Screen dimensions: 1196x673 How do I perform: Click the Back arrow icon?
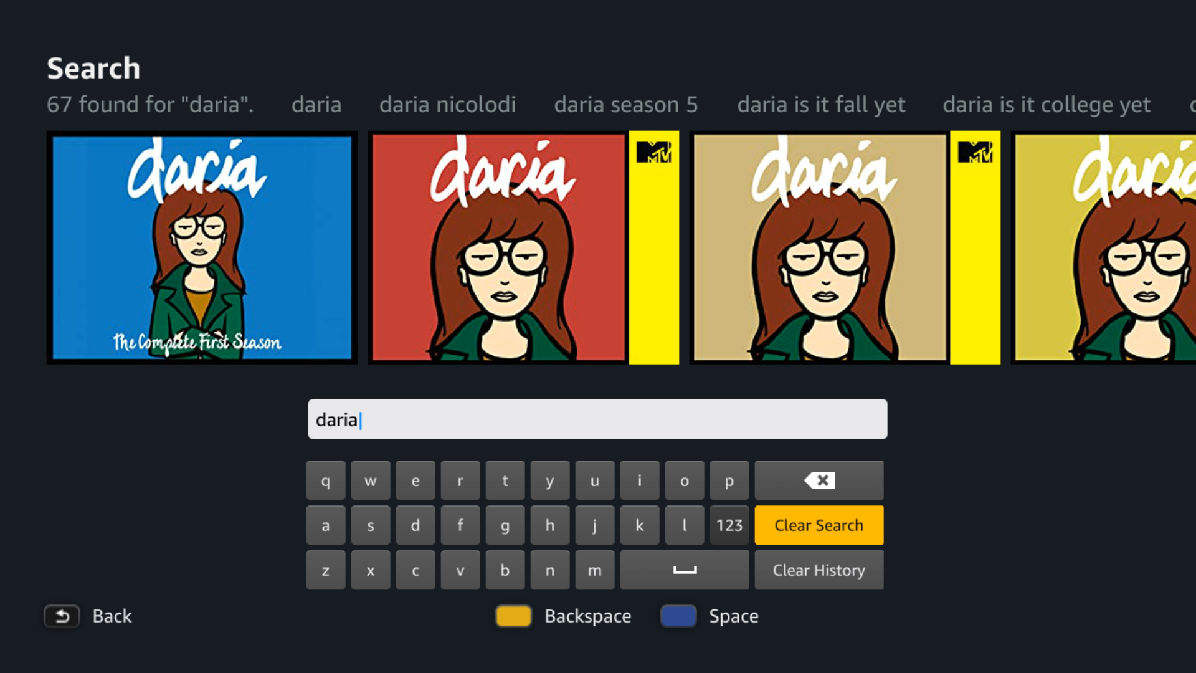point(62,616)
